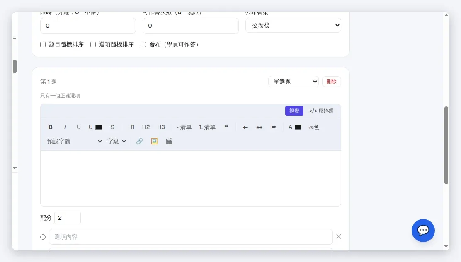Open 公布答案 dropdown showing 交卷後

[x=293, y=25]
